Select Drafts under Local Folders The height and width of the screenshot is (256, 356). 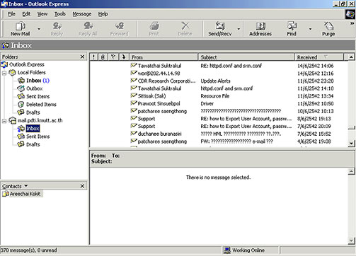33,112
